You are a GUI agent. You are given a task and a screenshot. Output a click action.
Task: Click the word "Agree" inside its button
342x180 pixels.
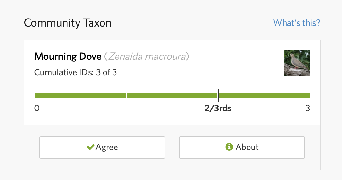click(107, 147)
